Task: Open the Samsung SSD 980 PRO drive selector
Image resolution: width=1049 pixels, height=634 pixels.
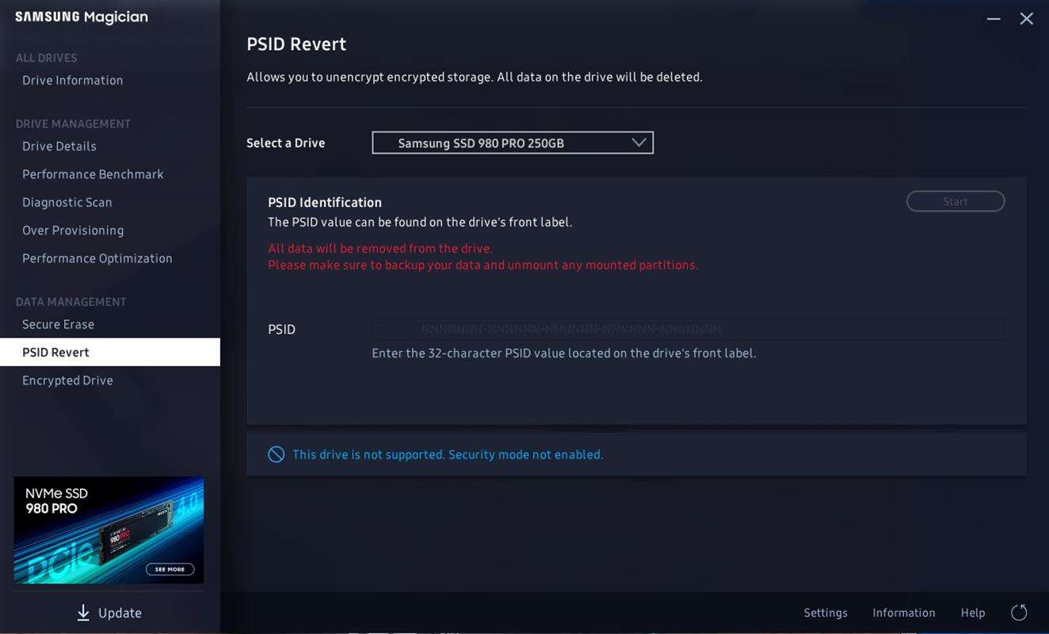Action: tap(512, 143)
